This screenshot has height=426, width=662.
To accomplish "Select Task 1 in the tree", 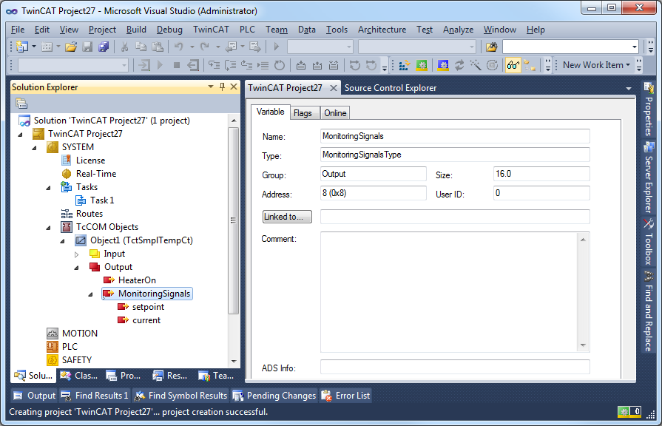I will coord(102,200).
